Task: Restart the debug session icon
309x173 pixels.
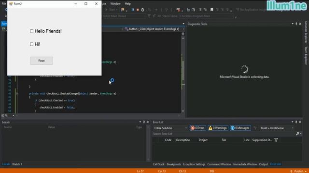Action: [142, 10]
